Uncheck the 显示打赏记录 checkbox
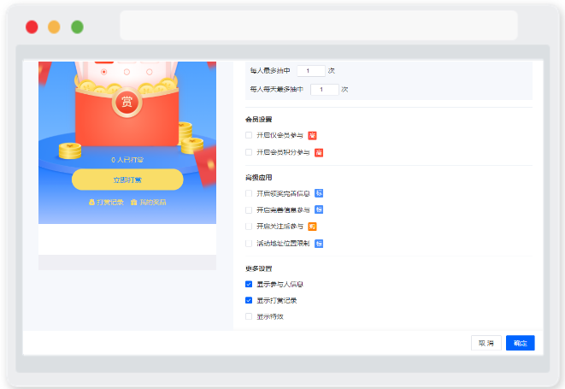The width and height of the screenshot is (565, 389). (249, 300)
